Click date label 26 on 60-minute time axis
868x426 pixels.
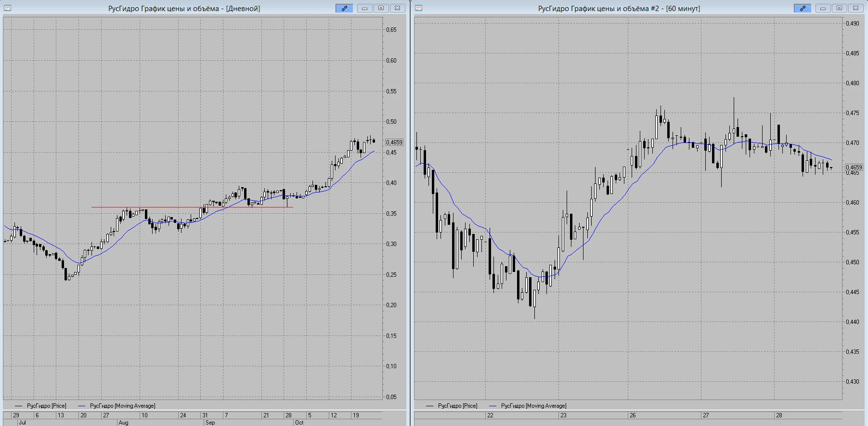pos(633,415)
